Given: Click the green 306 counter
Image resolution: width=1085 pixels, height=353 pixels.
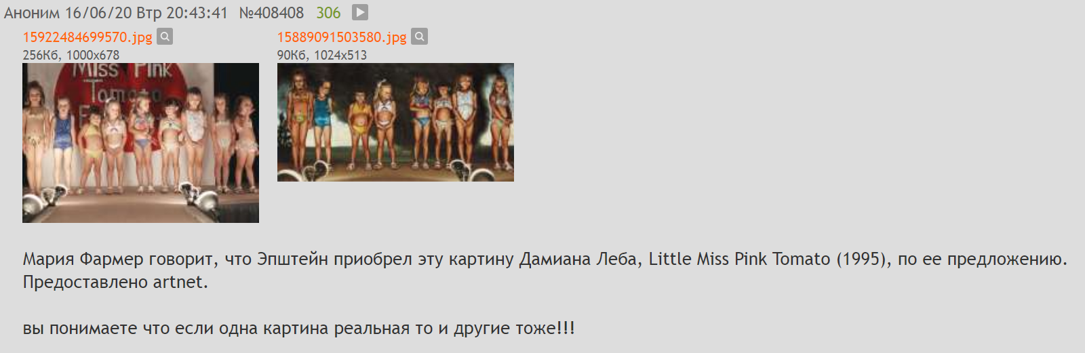Looking at the screenshot, I should [328, 13].
